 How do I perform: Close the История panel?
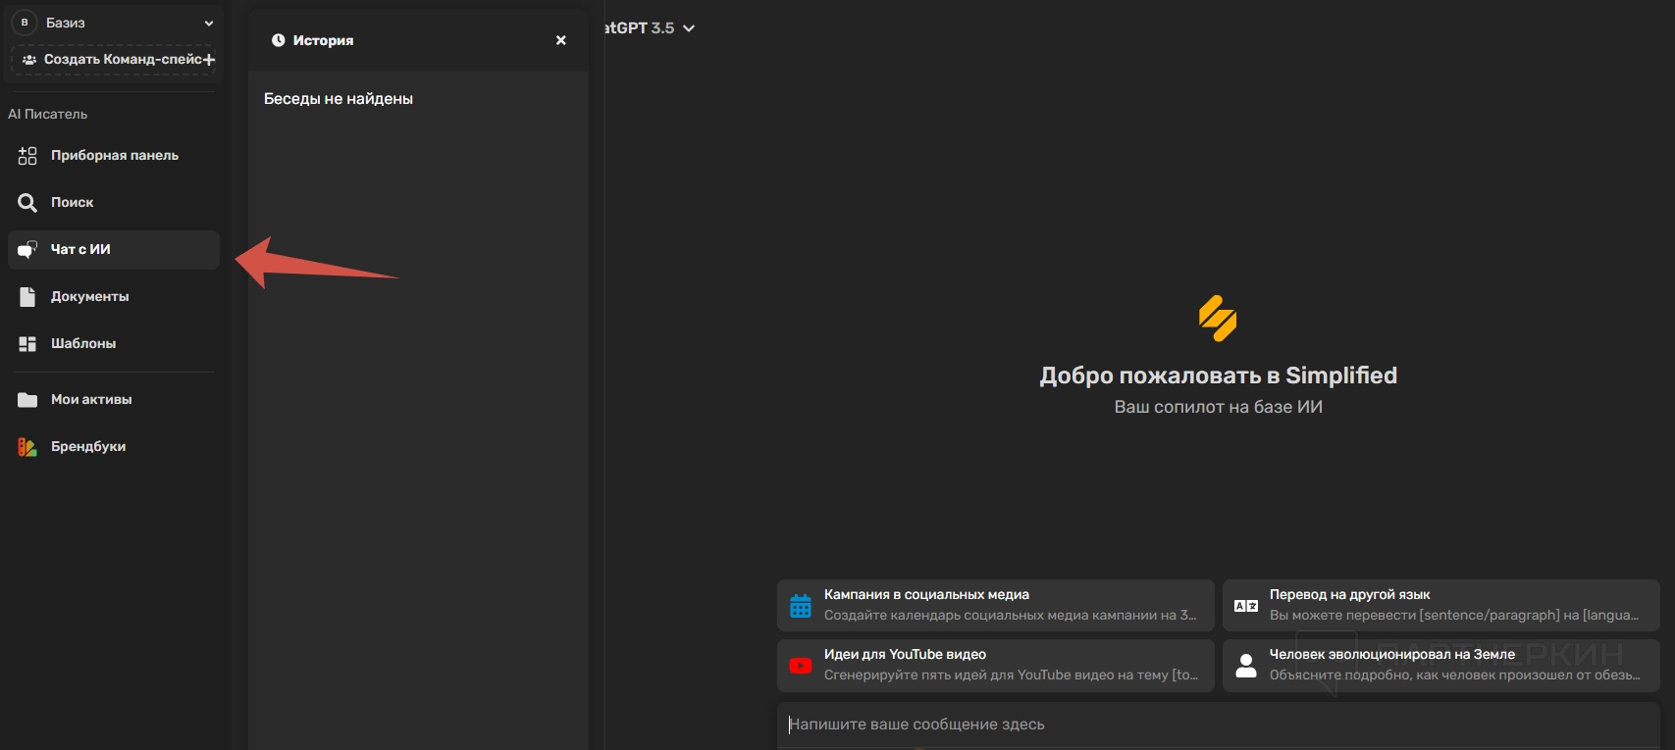[561, 40]
